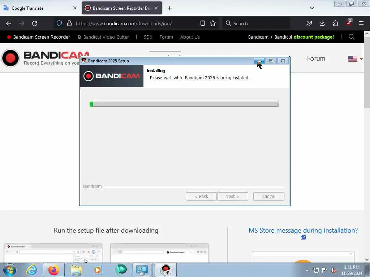The width and height of the screenshot is (370, 277).
Task: Switch to Firefox in the taskbar
Action: coord(54,270)
